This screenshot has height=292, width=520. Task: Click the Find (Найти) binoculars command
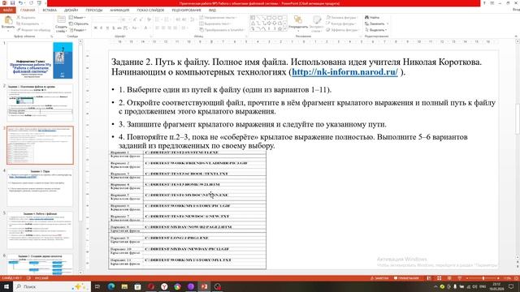point(372,17)
